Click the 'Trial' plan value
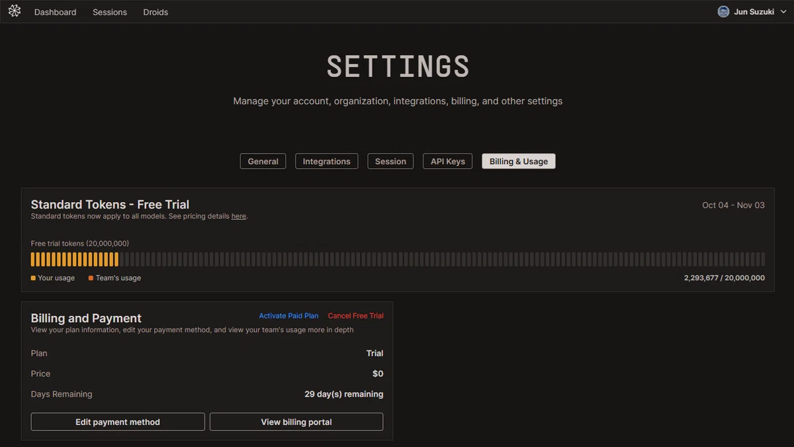The width and height of the screenshot is (794, 447). point(375,354)
